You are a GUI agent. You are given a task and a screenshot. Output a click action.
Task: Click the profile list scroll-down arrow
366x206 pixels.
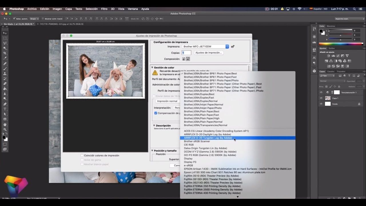point(238,197)
